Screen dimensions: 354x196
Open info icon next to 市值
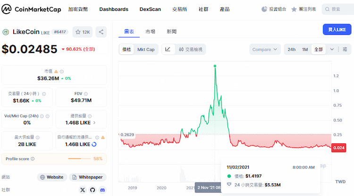pos(62,72)
